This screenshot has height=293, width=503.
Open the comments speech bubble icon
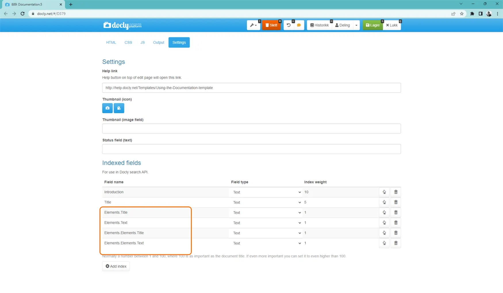299,25
